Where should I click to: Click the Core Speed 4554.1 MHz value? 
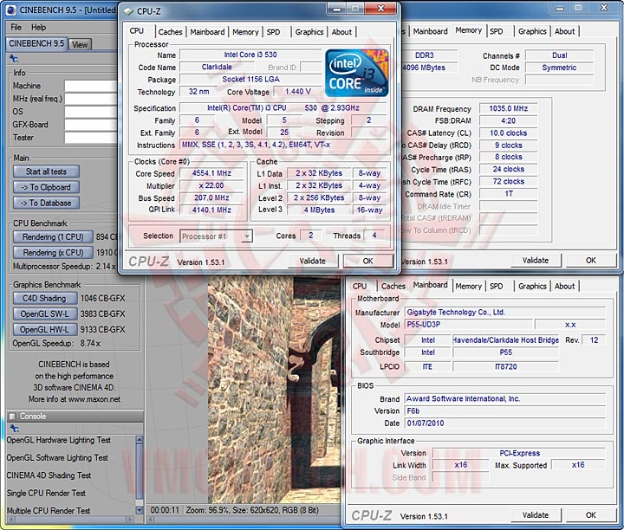[211, 173]
